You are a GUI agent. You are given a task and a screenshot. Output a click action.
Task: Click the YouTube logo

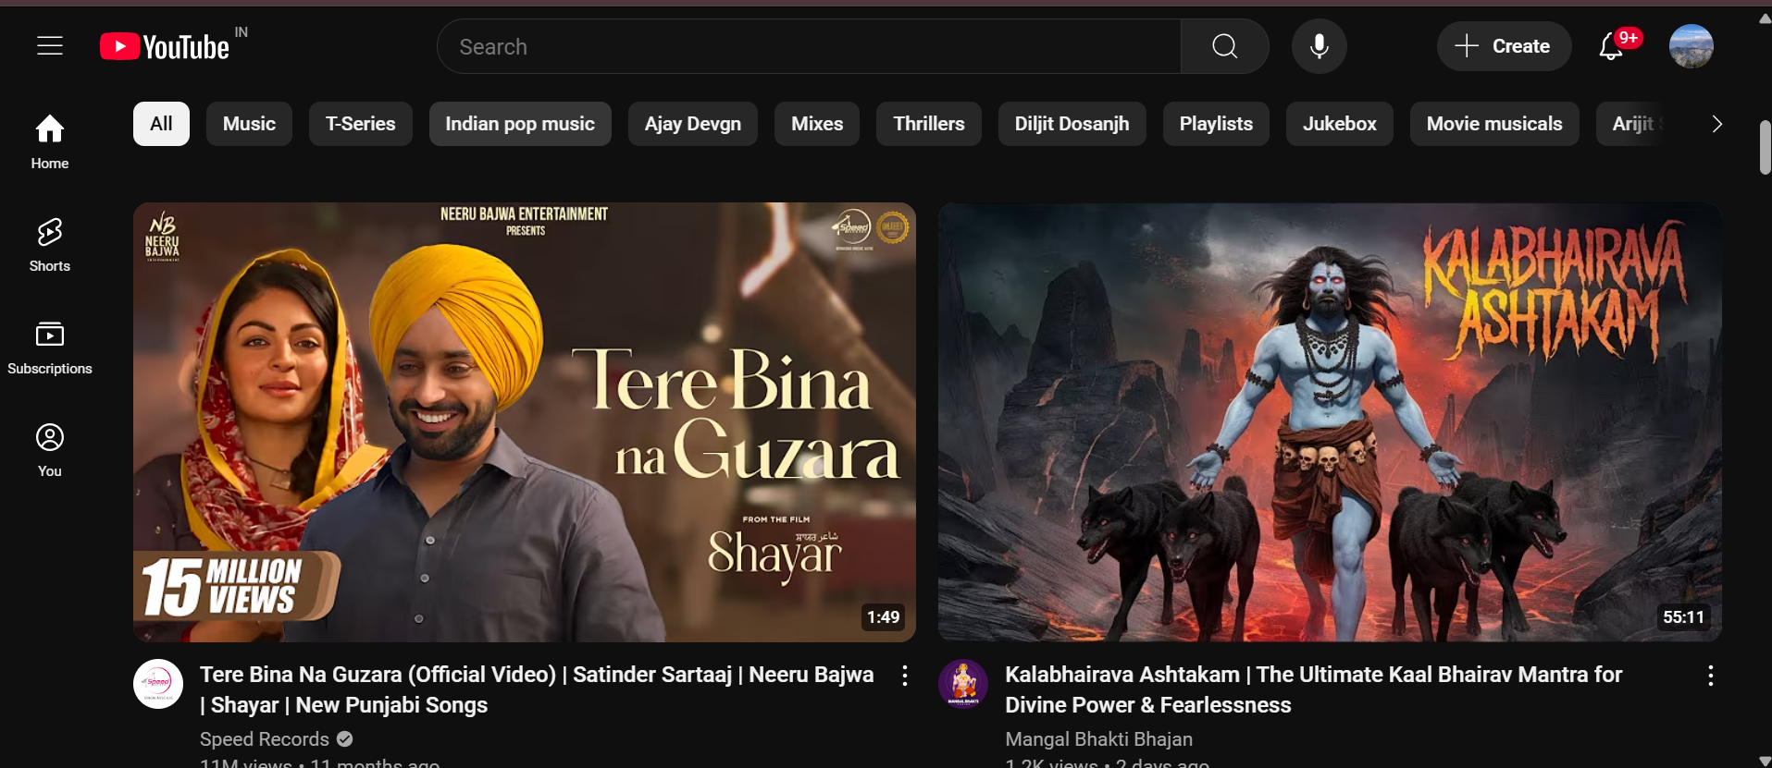click(x=165, y=46)
